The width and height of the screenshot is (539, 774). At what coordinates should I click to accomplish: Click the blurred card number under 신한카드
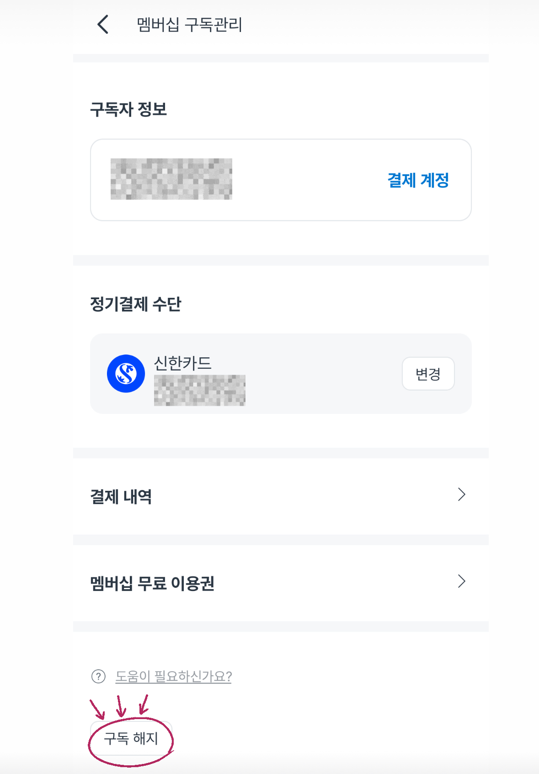[x=200, y=390]
